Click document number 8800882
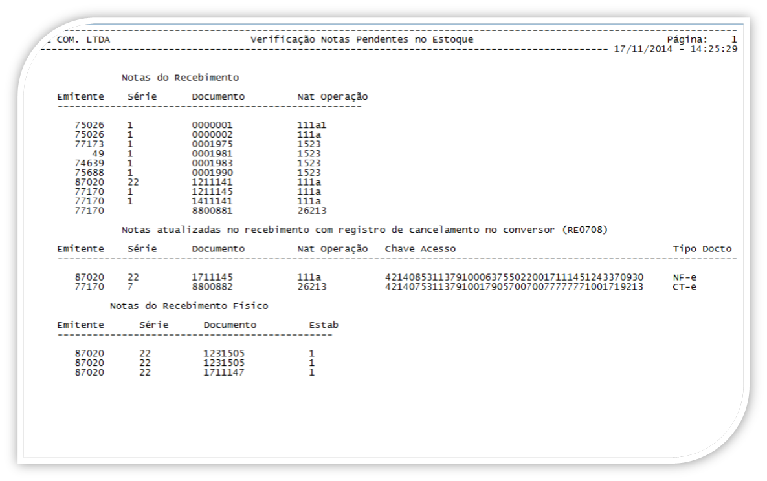This screenshot has height=481, width=767. click(x=212, y=287)
